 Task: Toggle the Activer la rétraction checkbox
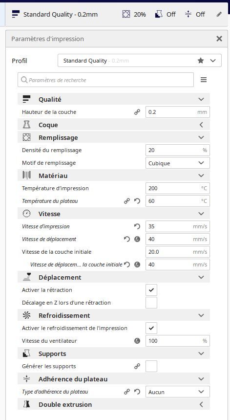151,290
